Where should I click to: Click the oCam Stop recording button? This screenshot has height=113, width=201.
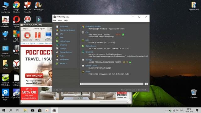(27, 36)
